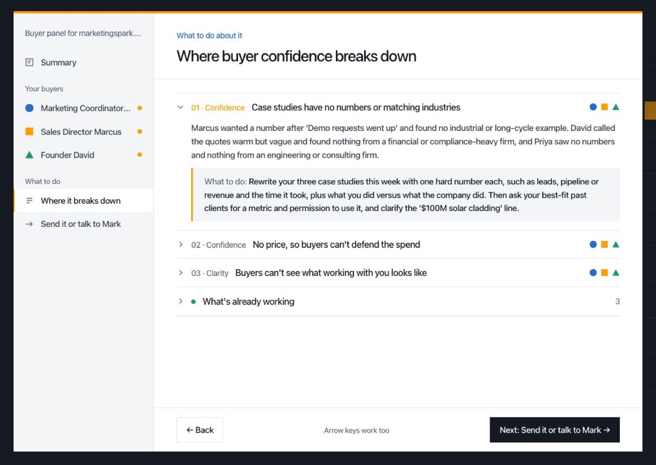Click the What to do: recommendation callout
This screenshot has width=656, height=465.
click(405, 195)
